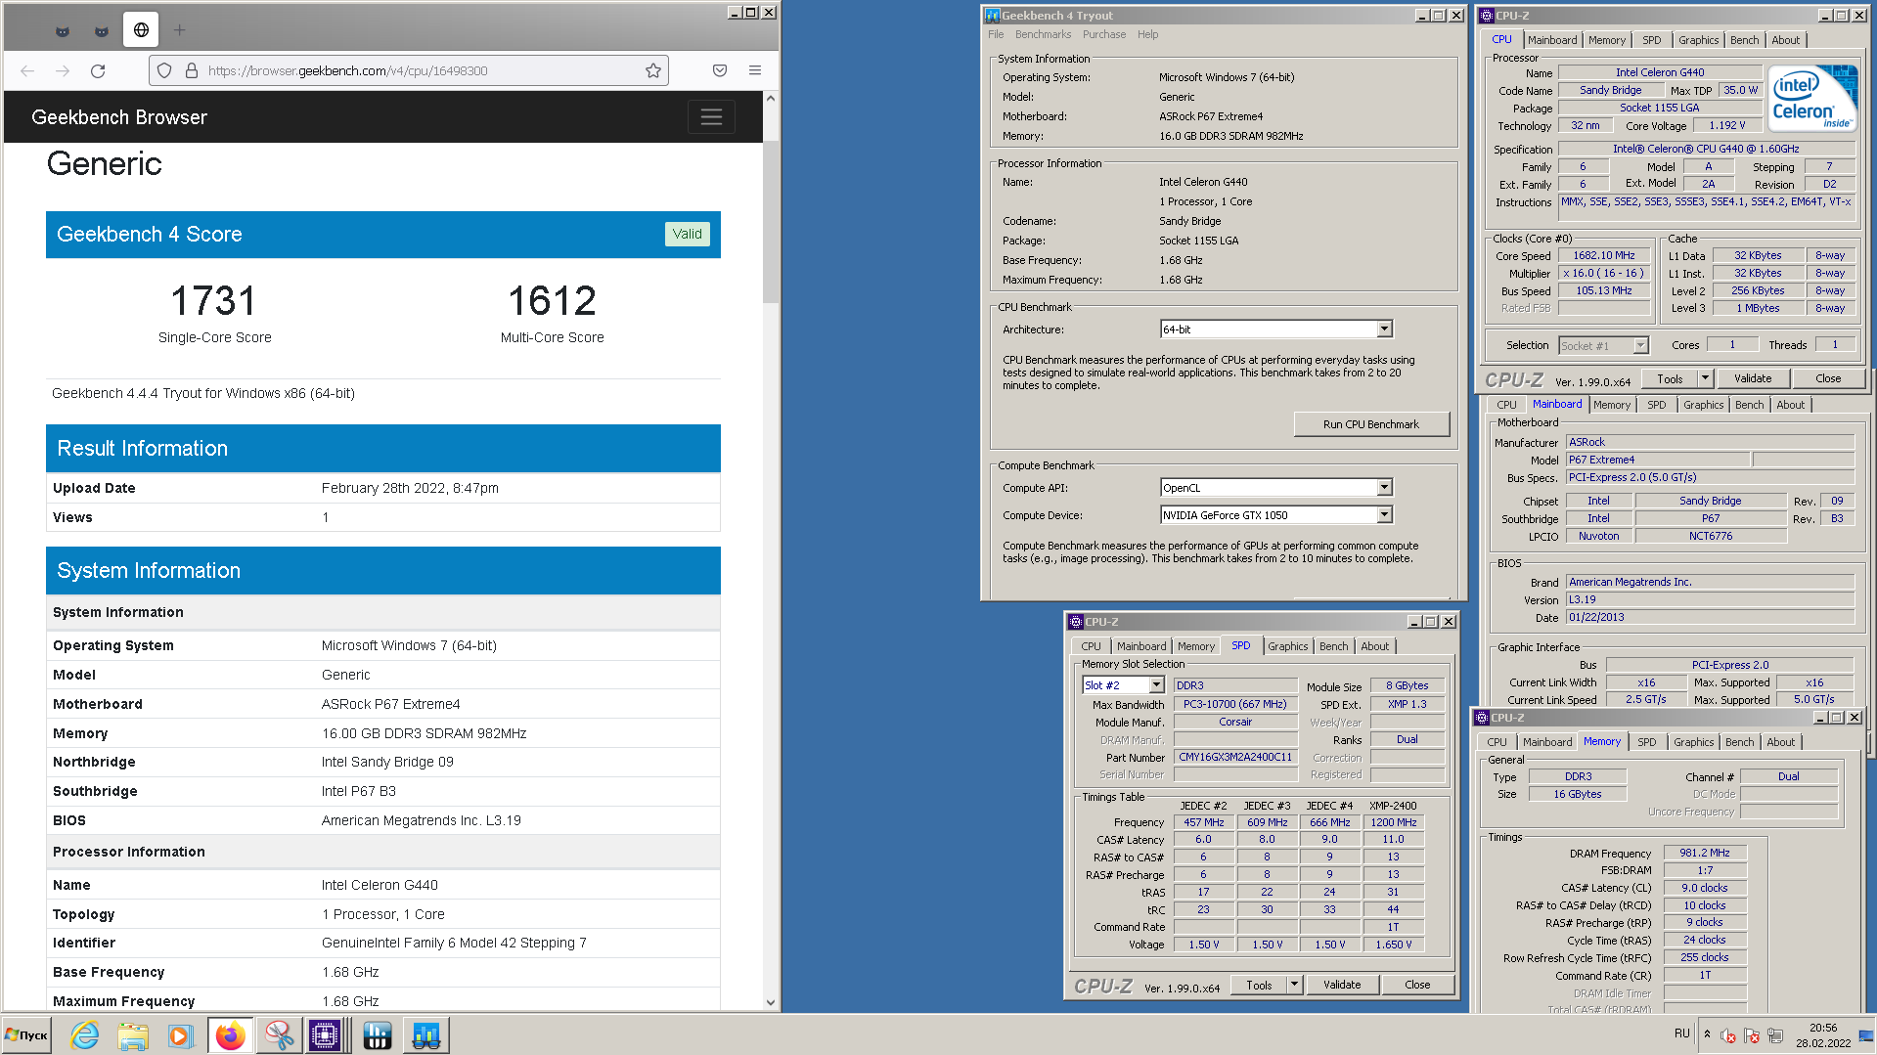
Task: Click Close in the CPU-Z SPD window
Action: pos(1417,985)
